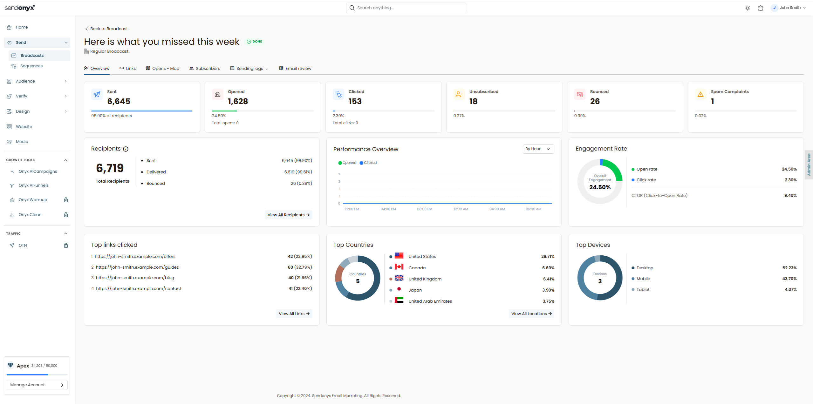Click the Unsubscribed user icon
813x404 pixels.
(x=459, y=94)
